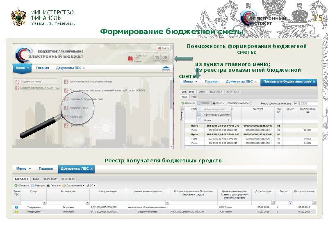The height and width of the screenshot is (246, 328).
Task: Click the red calendar icon
Action: [x=131, y=58]
